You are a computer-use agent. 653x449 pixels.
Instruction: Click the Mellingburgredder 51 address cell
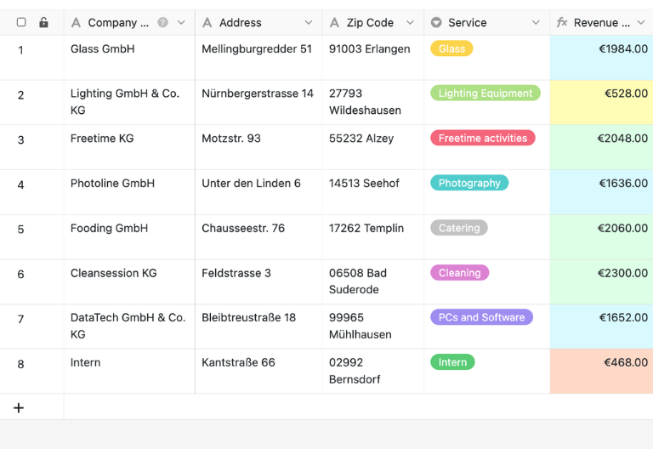(258, 58)
